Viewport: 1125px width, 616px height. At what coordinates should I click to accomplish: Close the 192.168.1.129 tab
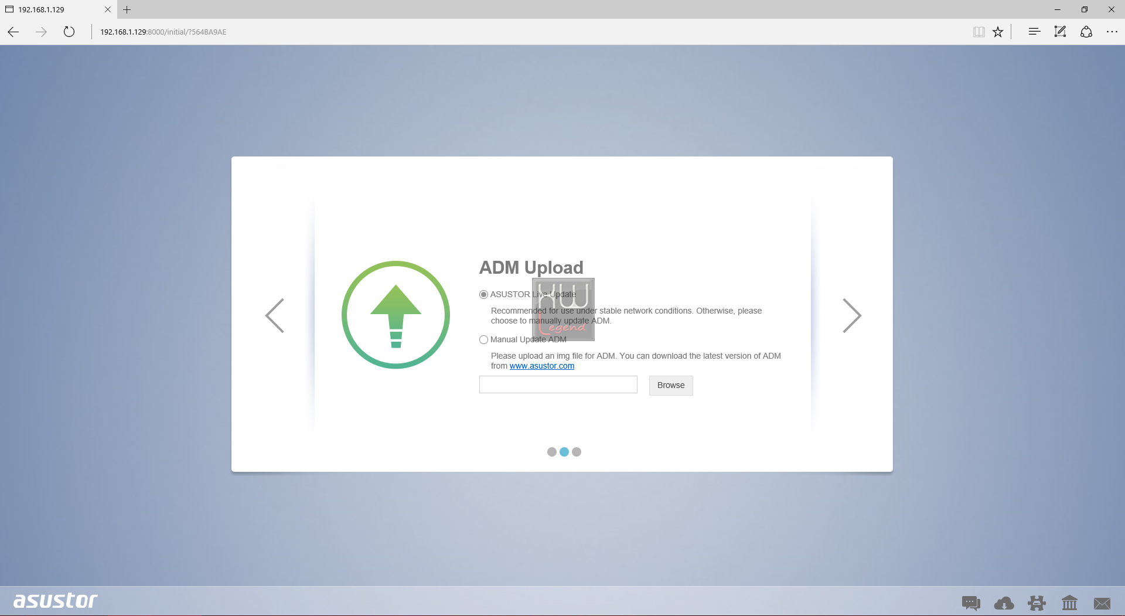pos(108,9)
